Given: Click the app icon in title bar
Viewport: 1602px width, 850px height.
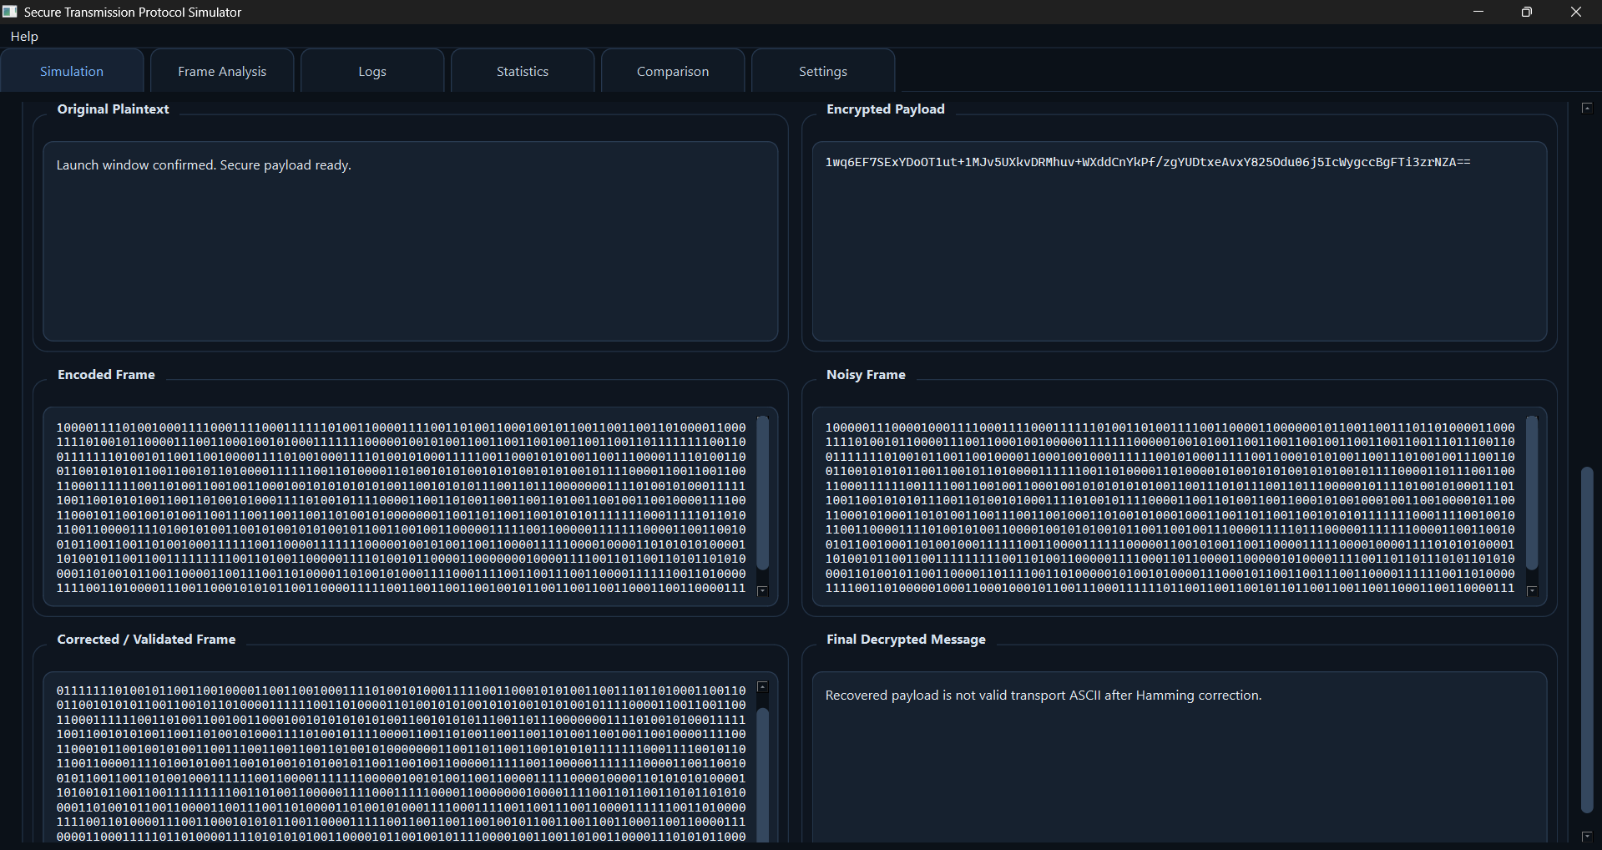Looking at the screenshot, I should [10, 12].
